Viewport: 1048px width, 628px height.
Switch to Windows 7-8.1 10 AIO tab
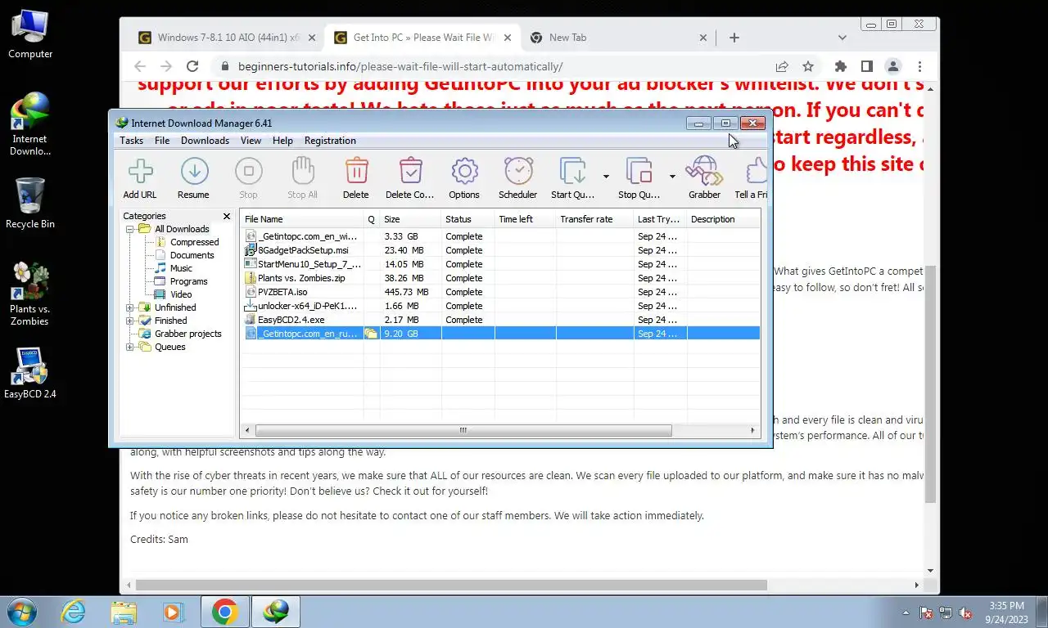pyautogui.click(x=228, y=38)
